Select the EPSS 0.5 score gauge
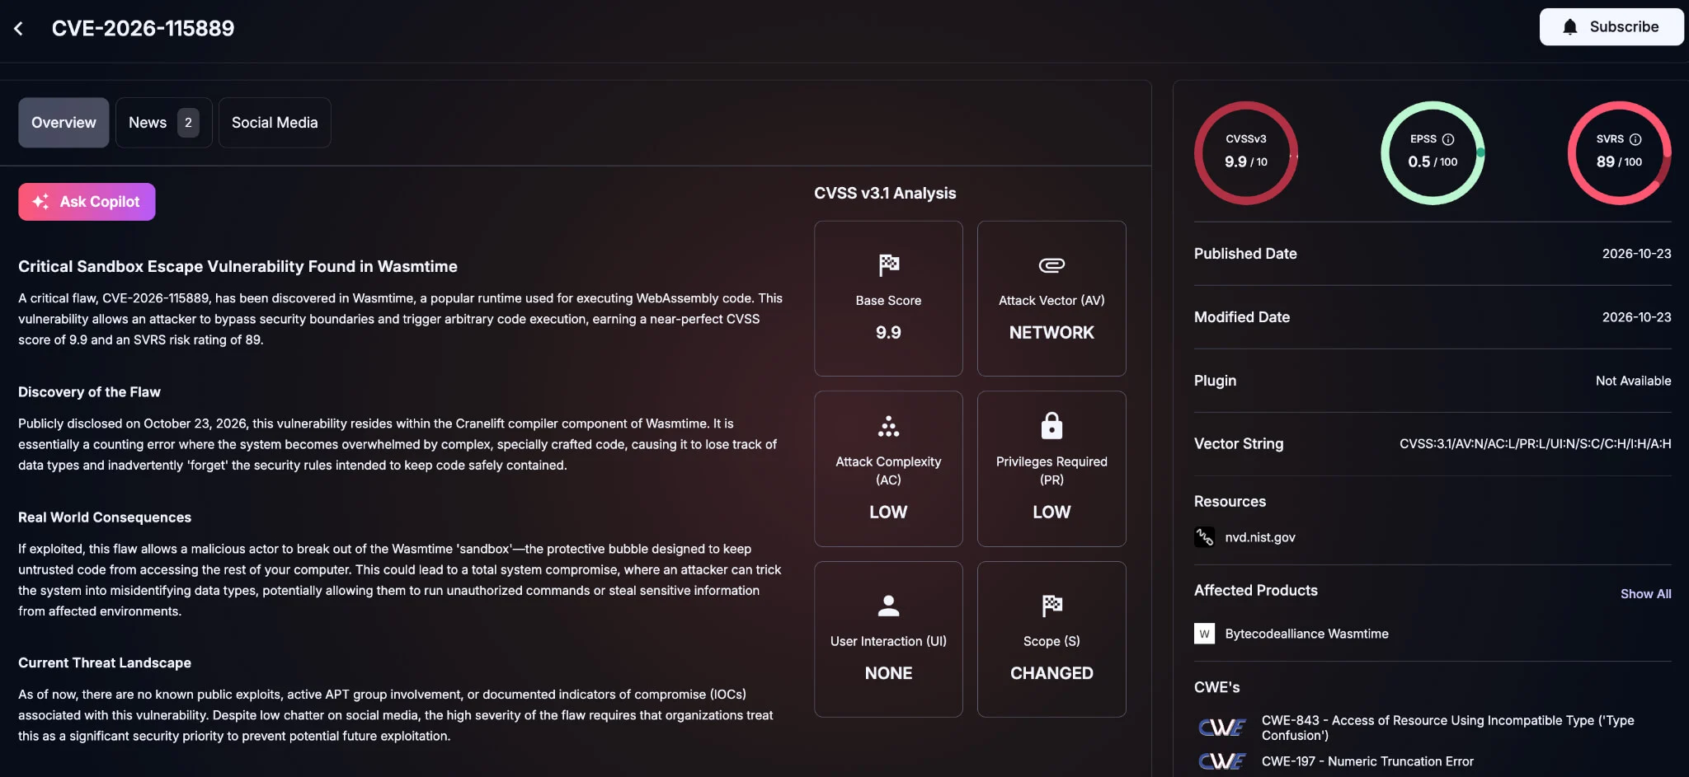 (1433, 152)
